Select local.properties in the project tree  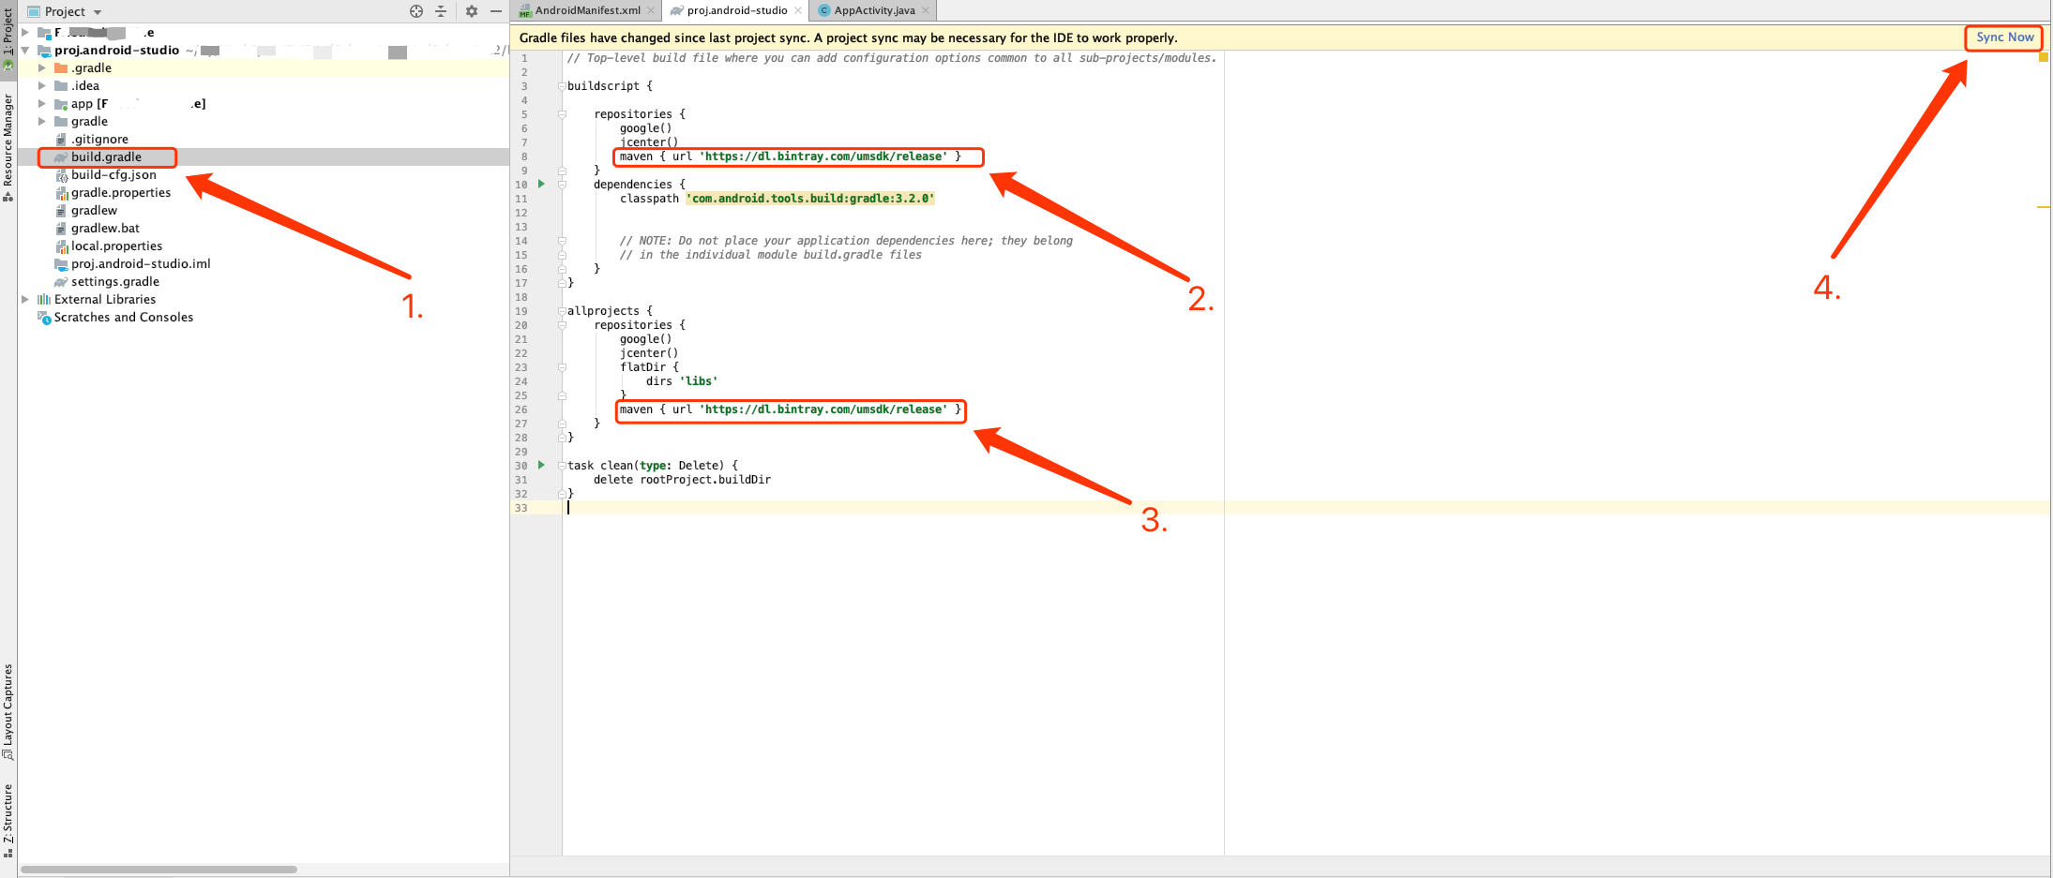point(116,246)
